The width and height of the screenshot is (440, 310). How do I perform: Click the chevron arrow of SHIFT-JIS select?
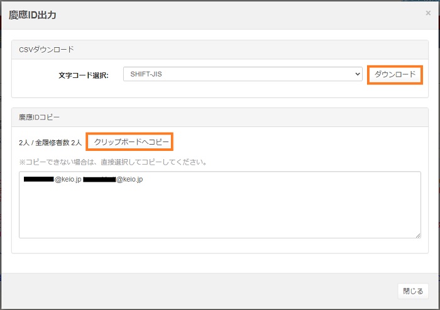point(357,74)
